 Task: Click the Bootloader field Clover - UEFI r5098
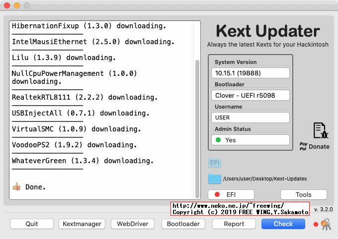click(251, 95)
